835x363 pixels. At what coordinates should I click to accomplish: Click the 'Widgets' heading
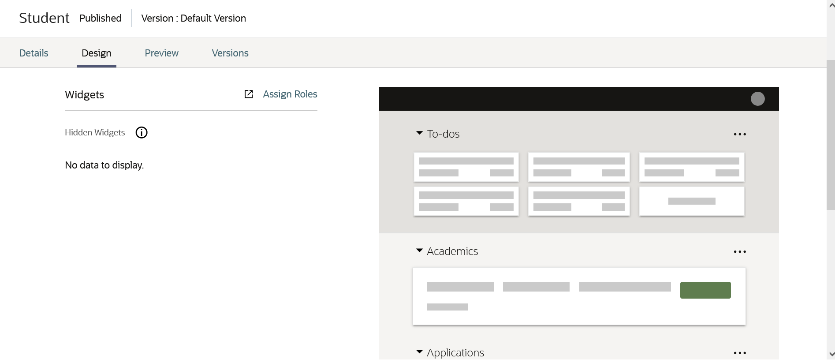click(84, 95)
